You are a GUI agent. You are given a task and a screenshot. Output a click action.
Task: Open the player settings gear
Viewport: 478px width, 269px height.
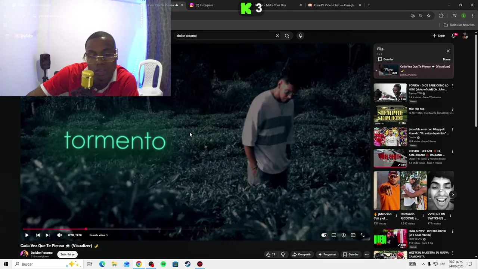(344, 235)
